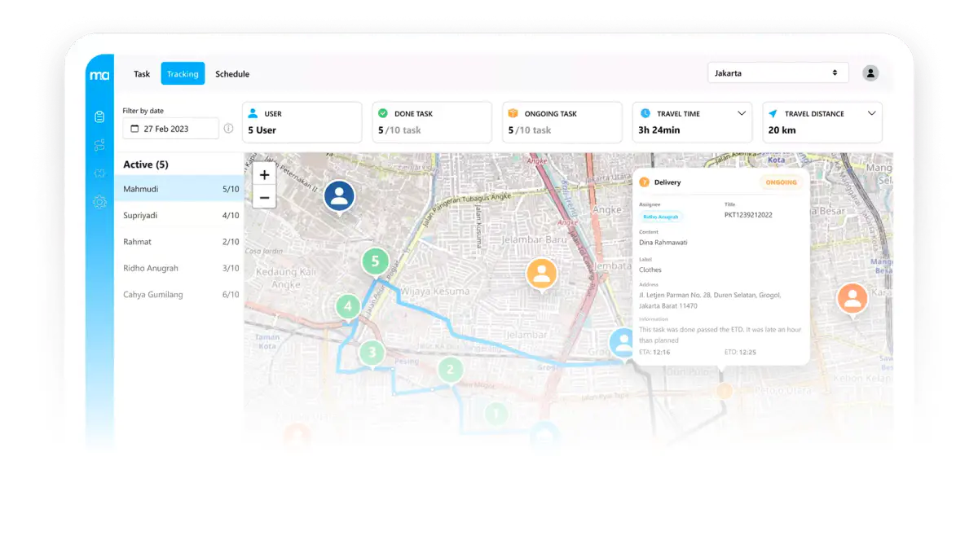Open the Jakarta city selector

778,72
